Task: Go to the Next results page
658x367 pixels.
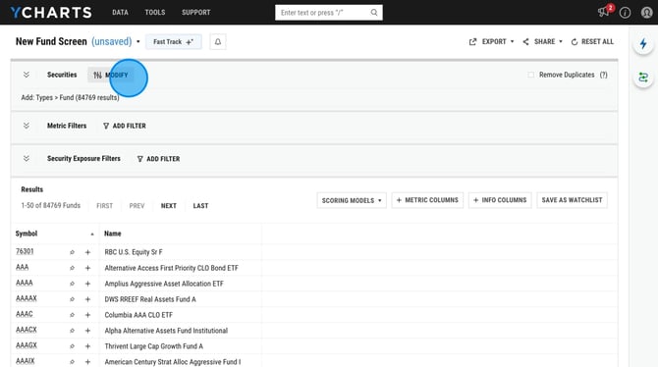Action: tap(169, 205)
